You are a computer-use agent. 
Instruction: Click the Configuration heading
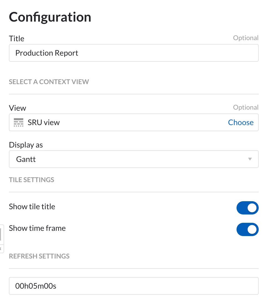(x=50, y=17)
